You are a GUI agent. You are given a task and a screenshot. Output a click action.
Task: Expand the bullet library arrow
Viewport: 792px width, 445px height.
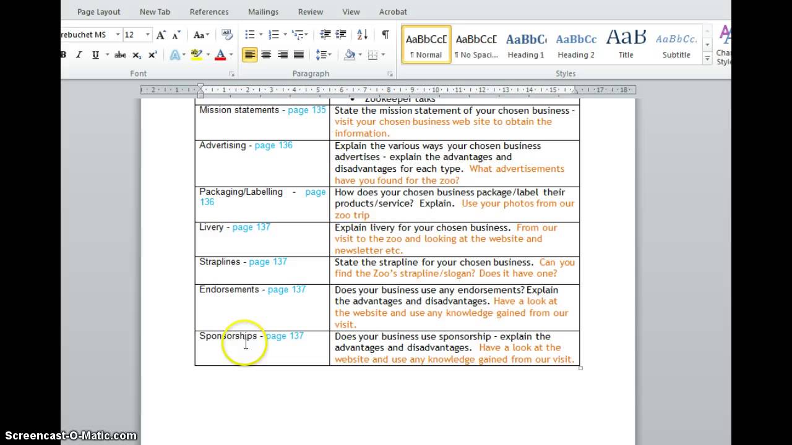point(260,35)
